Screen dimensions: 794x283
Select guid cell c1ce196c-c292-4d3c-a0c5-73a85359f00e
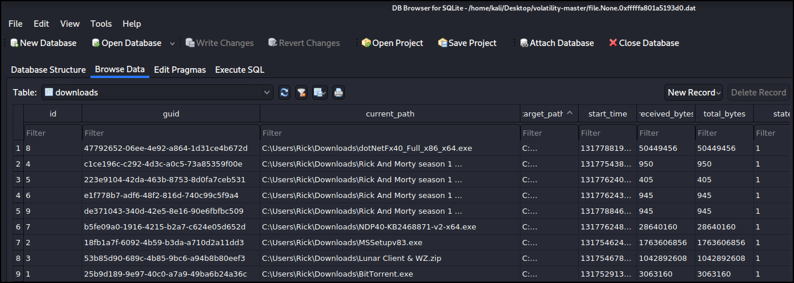tap(171, 164)
